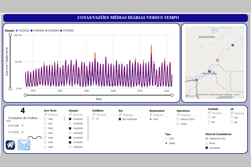Open calendar picker for start date 01/01/1960

[x=22, y=126]
